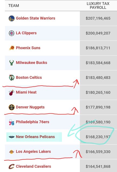Open the Los Angeles Lakers link
The height and width of the screenshot is (172, 117).
[x=33, y=152]
